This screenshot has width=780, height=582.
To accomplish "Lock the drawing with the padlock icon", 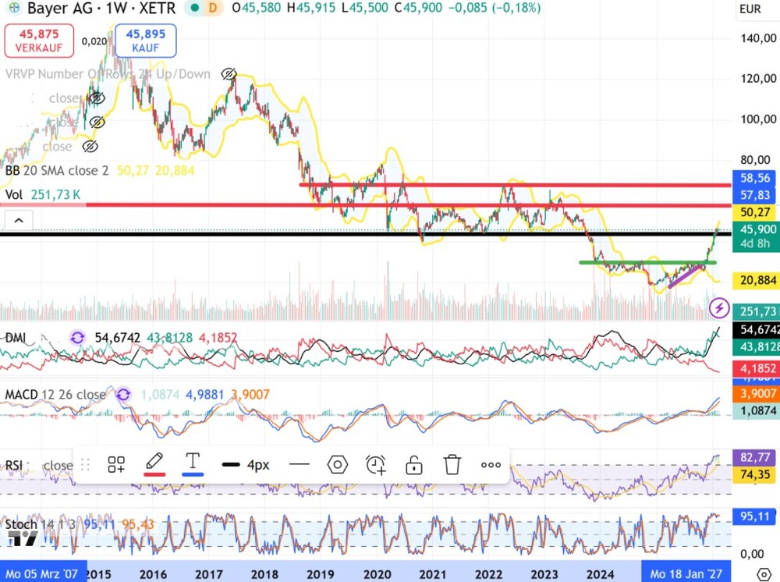I will pos(413,464).
